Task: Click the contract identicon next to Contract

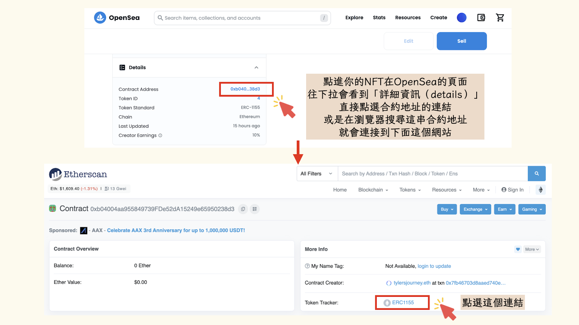Action: (x=53, y=208)
